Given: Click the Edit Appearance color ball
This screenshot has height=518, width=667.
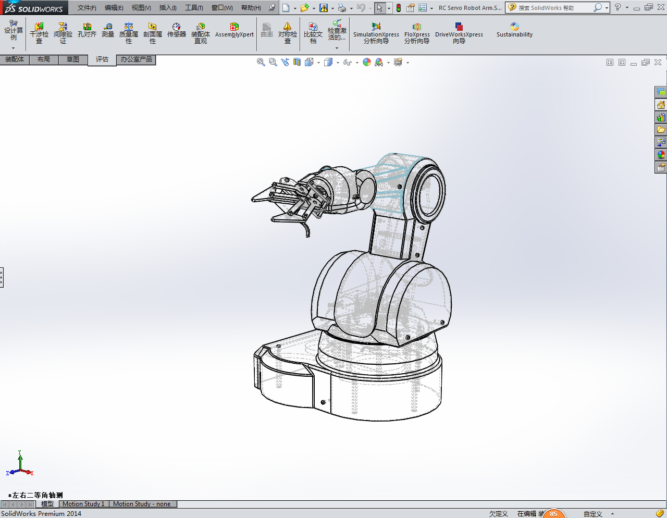Looking at the screenshot, I should pos(367,62).
